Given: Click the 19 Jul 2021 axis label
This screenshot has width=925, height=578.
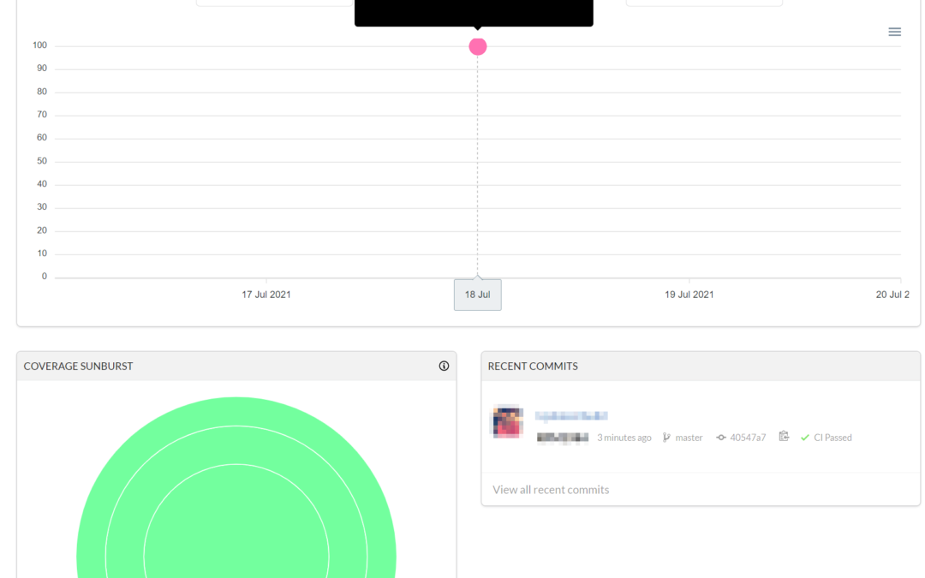Looking at the screenshot, I should (689, 295).
